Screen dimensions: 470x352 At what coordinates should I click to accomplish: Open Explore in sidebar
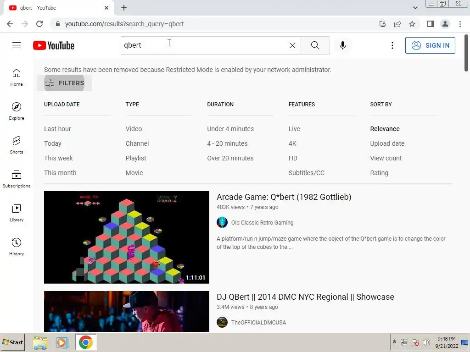(17, 111)
